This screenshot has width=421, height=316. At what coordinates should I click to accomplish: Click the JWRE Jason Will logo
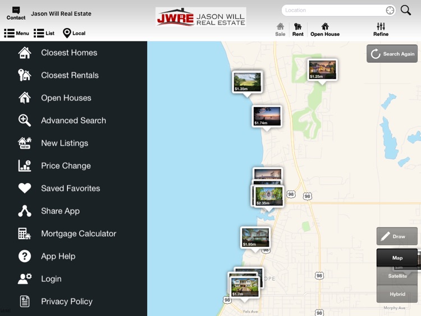click(x=201, y=17)
